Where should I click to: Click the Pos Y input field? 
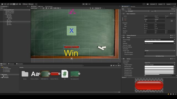tap(160, 18)
